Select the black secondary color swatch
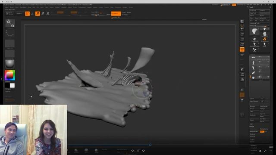 tap(7, 86)
